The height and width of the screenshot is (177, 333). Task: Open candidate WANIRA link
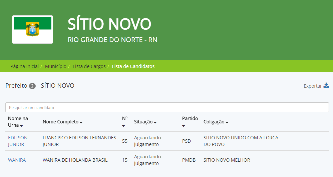point(17,160)
